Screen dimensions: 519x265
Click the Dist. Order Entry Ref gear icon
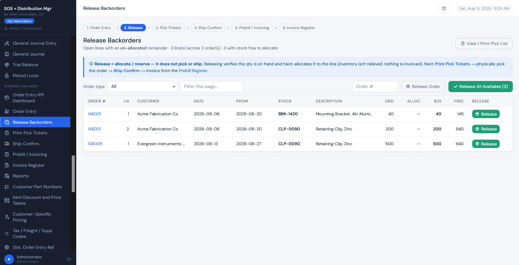click(7, 247)
